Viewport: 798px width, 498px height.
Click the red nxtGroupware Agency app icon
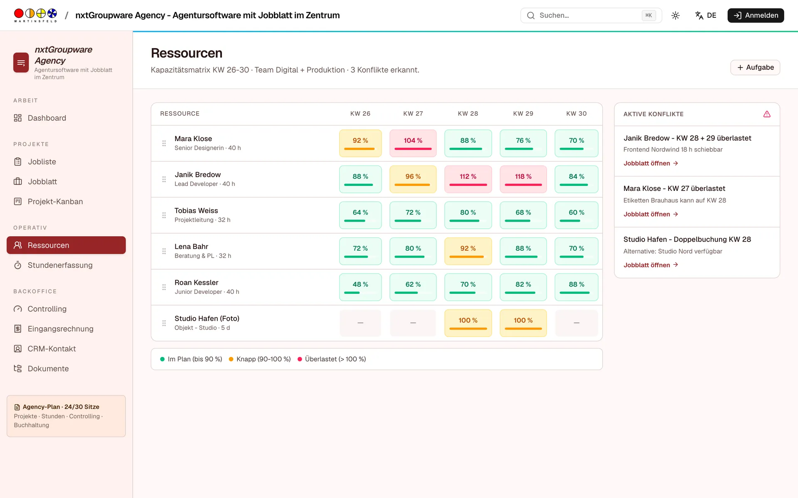[21, 63]
